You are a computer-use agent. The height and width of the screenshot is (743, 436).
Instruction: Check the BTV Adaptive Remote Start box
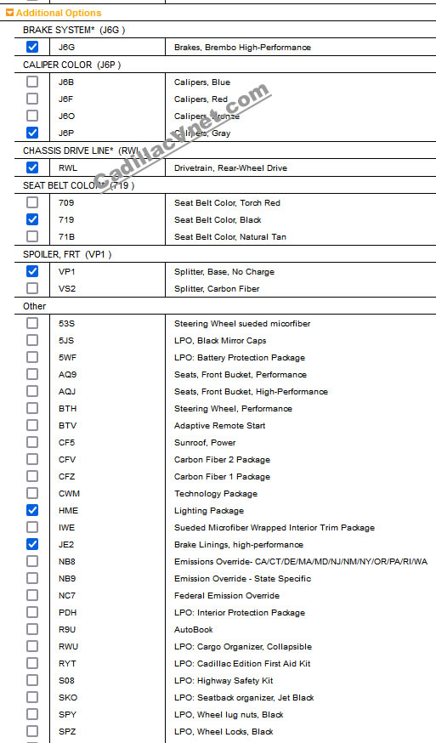pos(32,425)
